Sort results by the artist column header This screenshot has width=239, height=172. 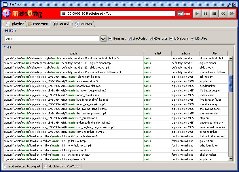click(158, 53)
